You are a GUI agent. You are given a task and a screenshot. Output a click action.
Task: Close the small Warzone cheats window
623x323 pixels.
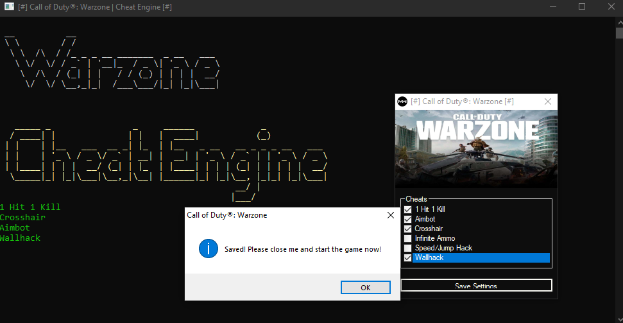547,101
